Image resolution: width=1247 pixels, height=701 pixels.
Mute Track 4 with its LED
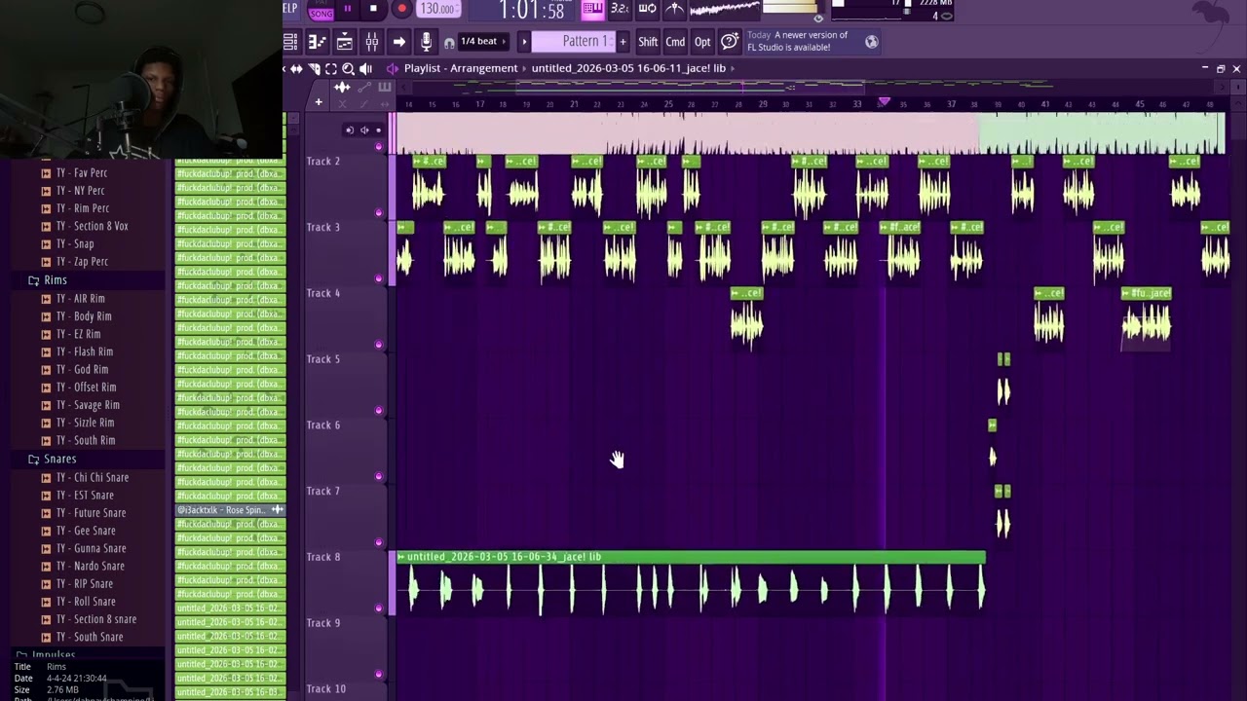click(x=379, y=345)
